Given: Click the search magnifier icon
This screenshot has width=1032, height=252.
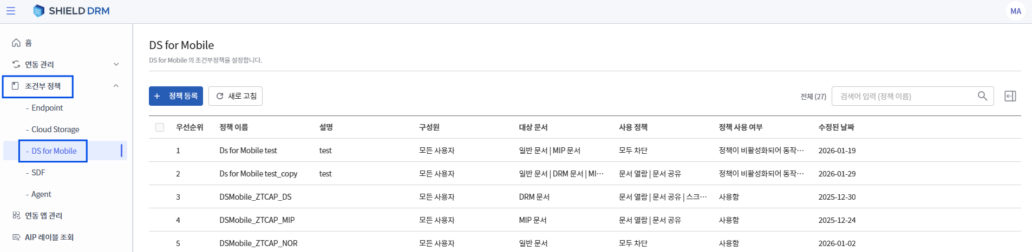Looking at the screenshot, I should [982, 96].
